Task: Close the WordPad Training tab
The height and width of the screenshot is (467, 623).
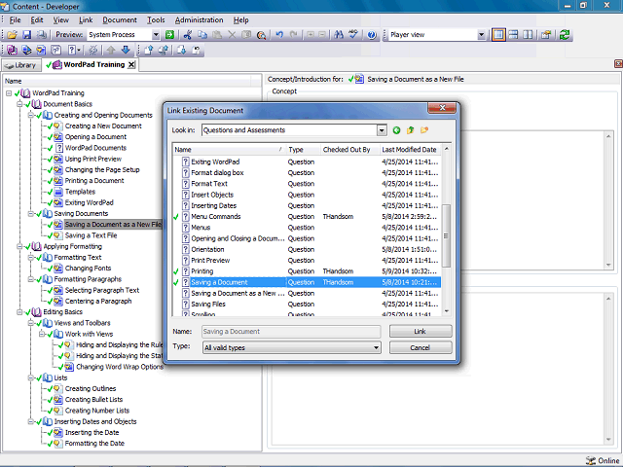Action: pyautogui.click(x=131, y=65)
